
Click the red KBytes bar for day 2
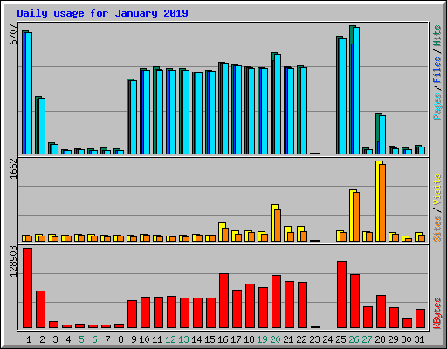click(40, 310)
